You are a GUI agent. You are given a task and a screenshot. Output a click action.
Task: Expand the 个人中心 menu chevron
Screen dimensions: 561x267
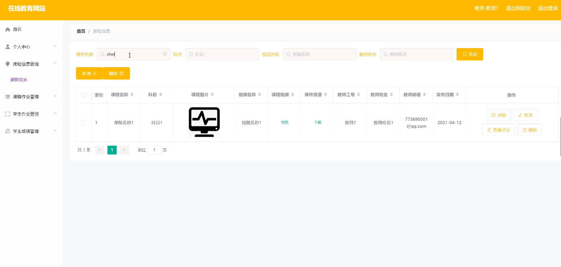[55, 46]
